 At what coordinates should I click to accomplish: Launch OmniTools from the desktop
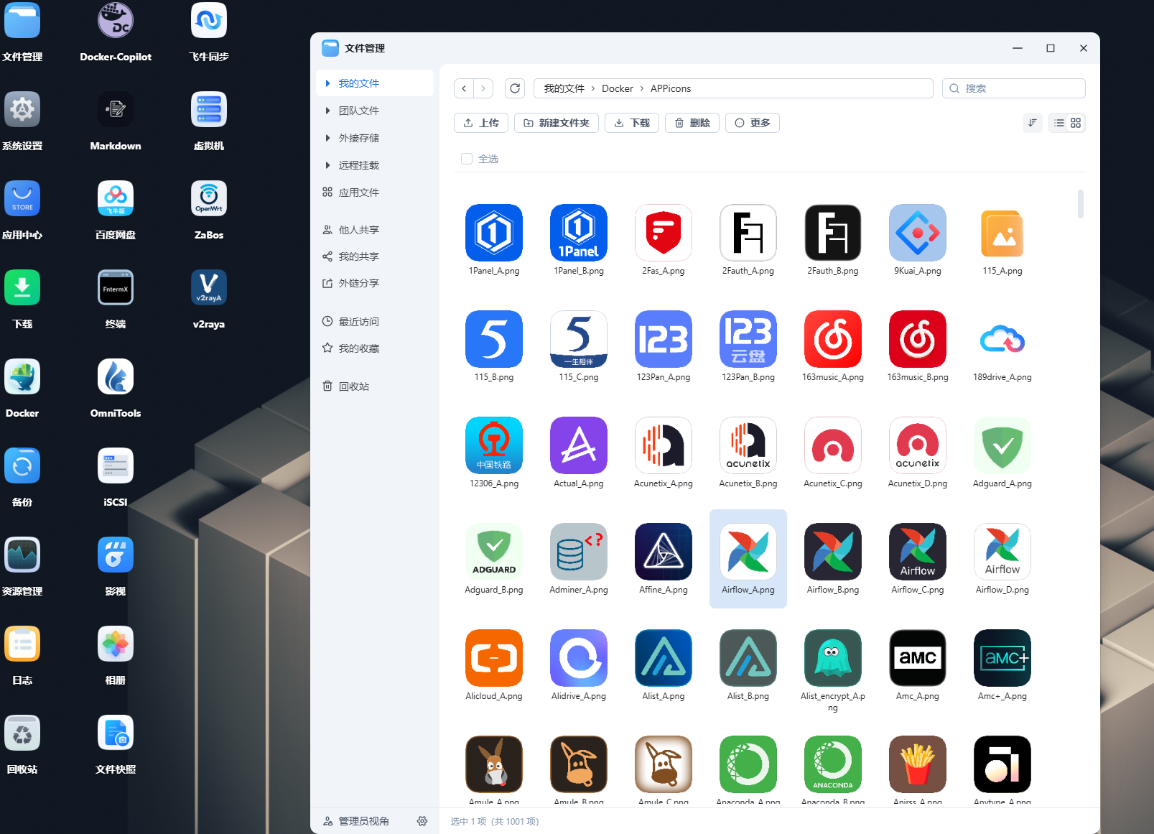[x=116, y=377]
